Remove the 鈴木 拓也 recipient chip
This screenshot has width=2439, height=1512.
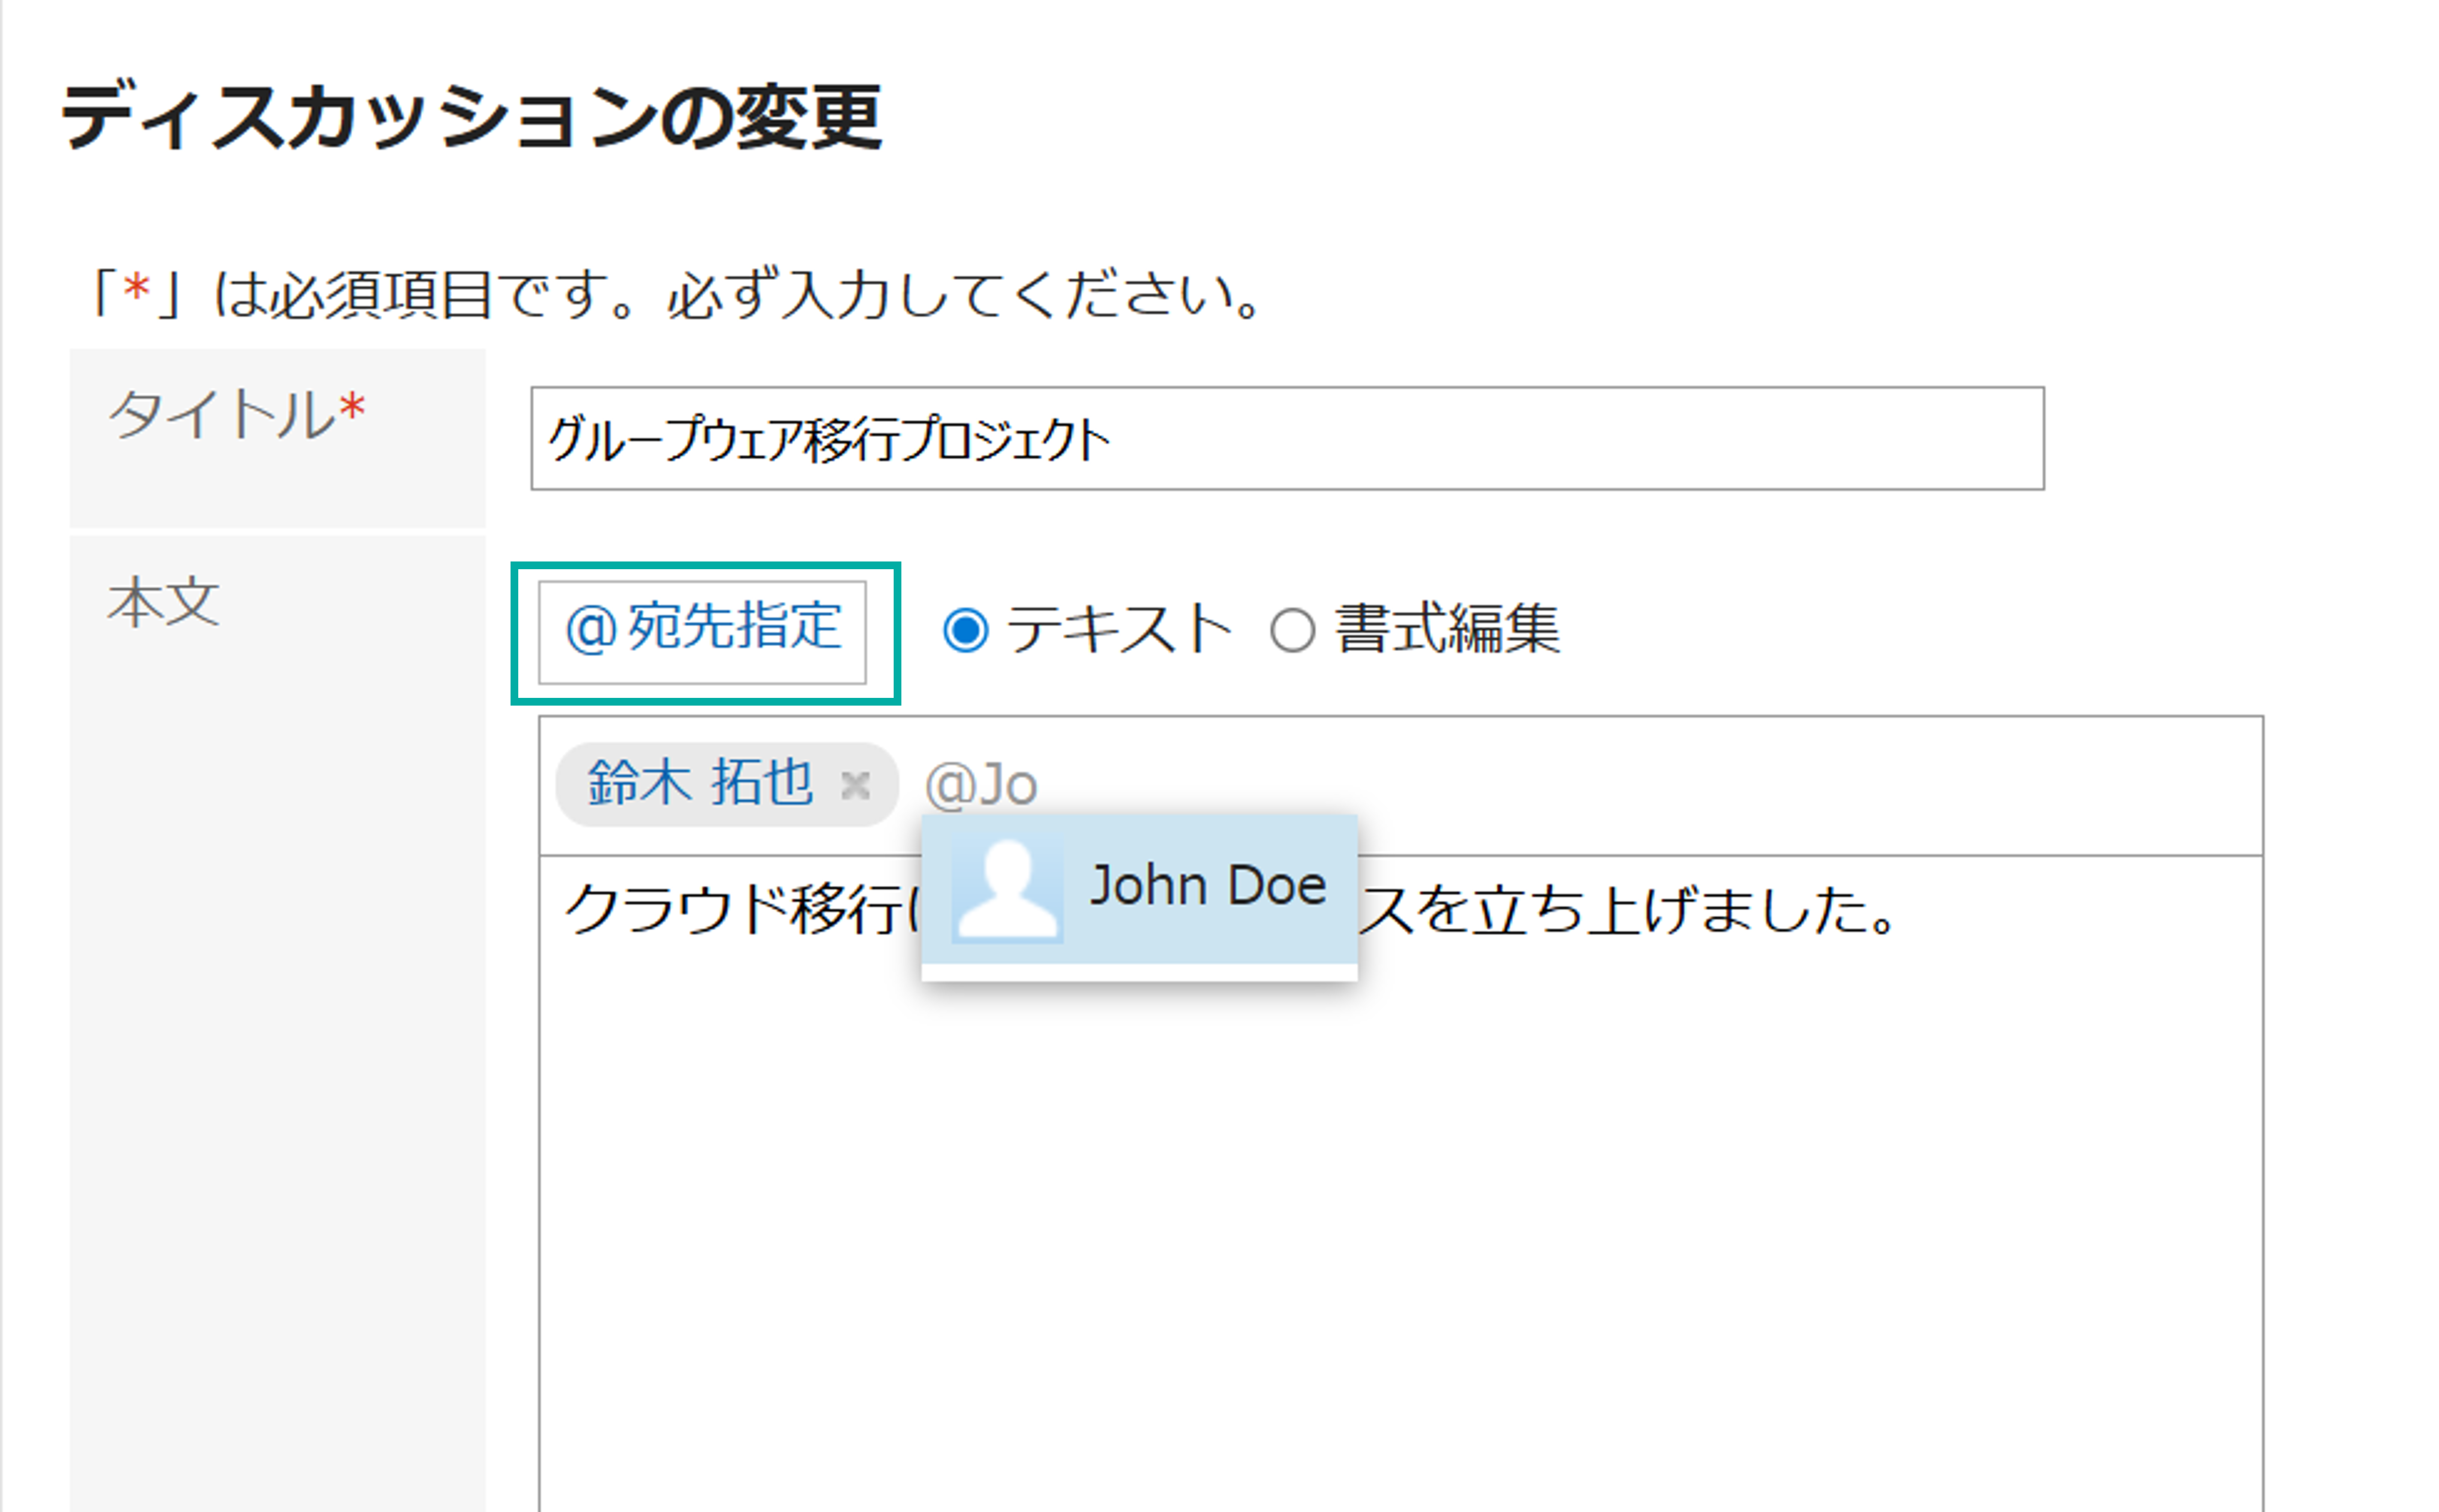[855, 785]
